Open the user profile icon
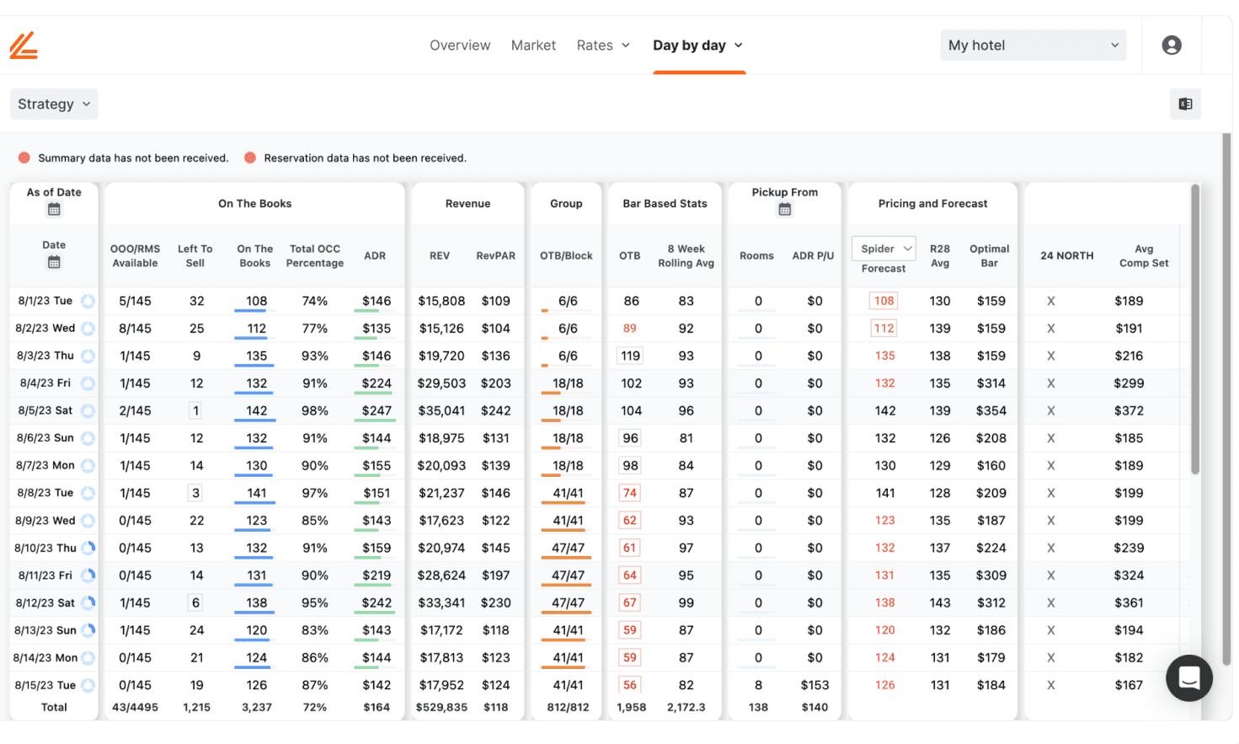The image size is (1239, 744). click(1172, 45)
